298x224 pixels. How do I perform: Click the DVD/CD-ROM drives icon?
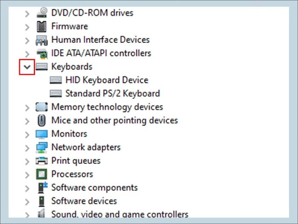pyautogui.click(x=41, y=13)
